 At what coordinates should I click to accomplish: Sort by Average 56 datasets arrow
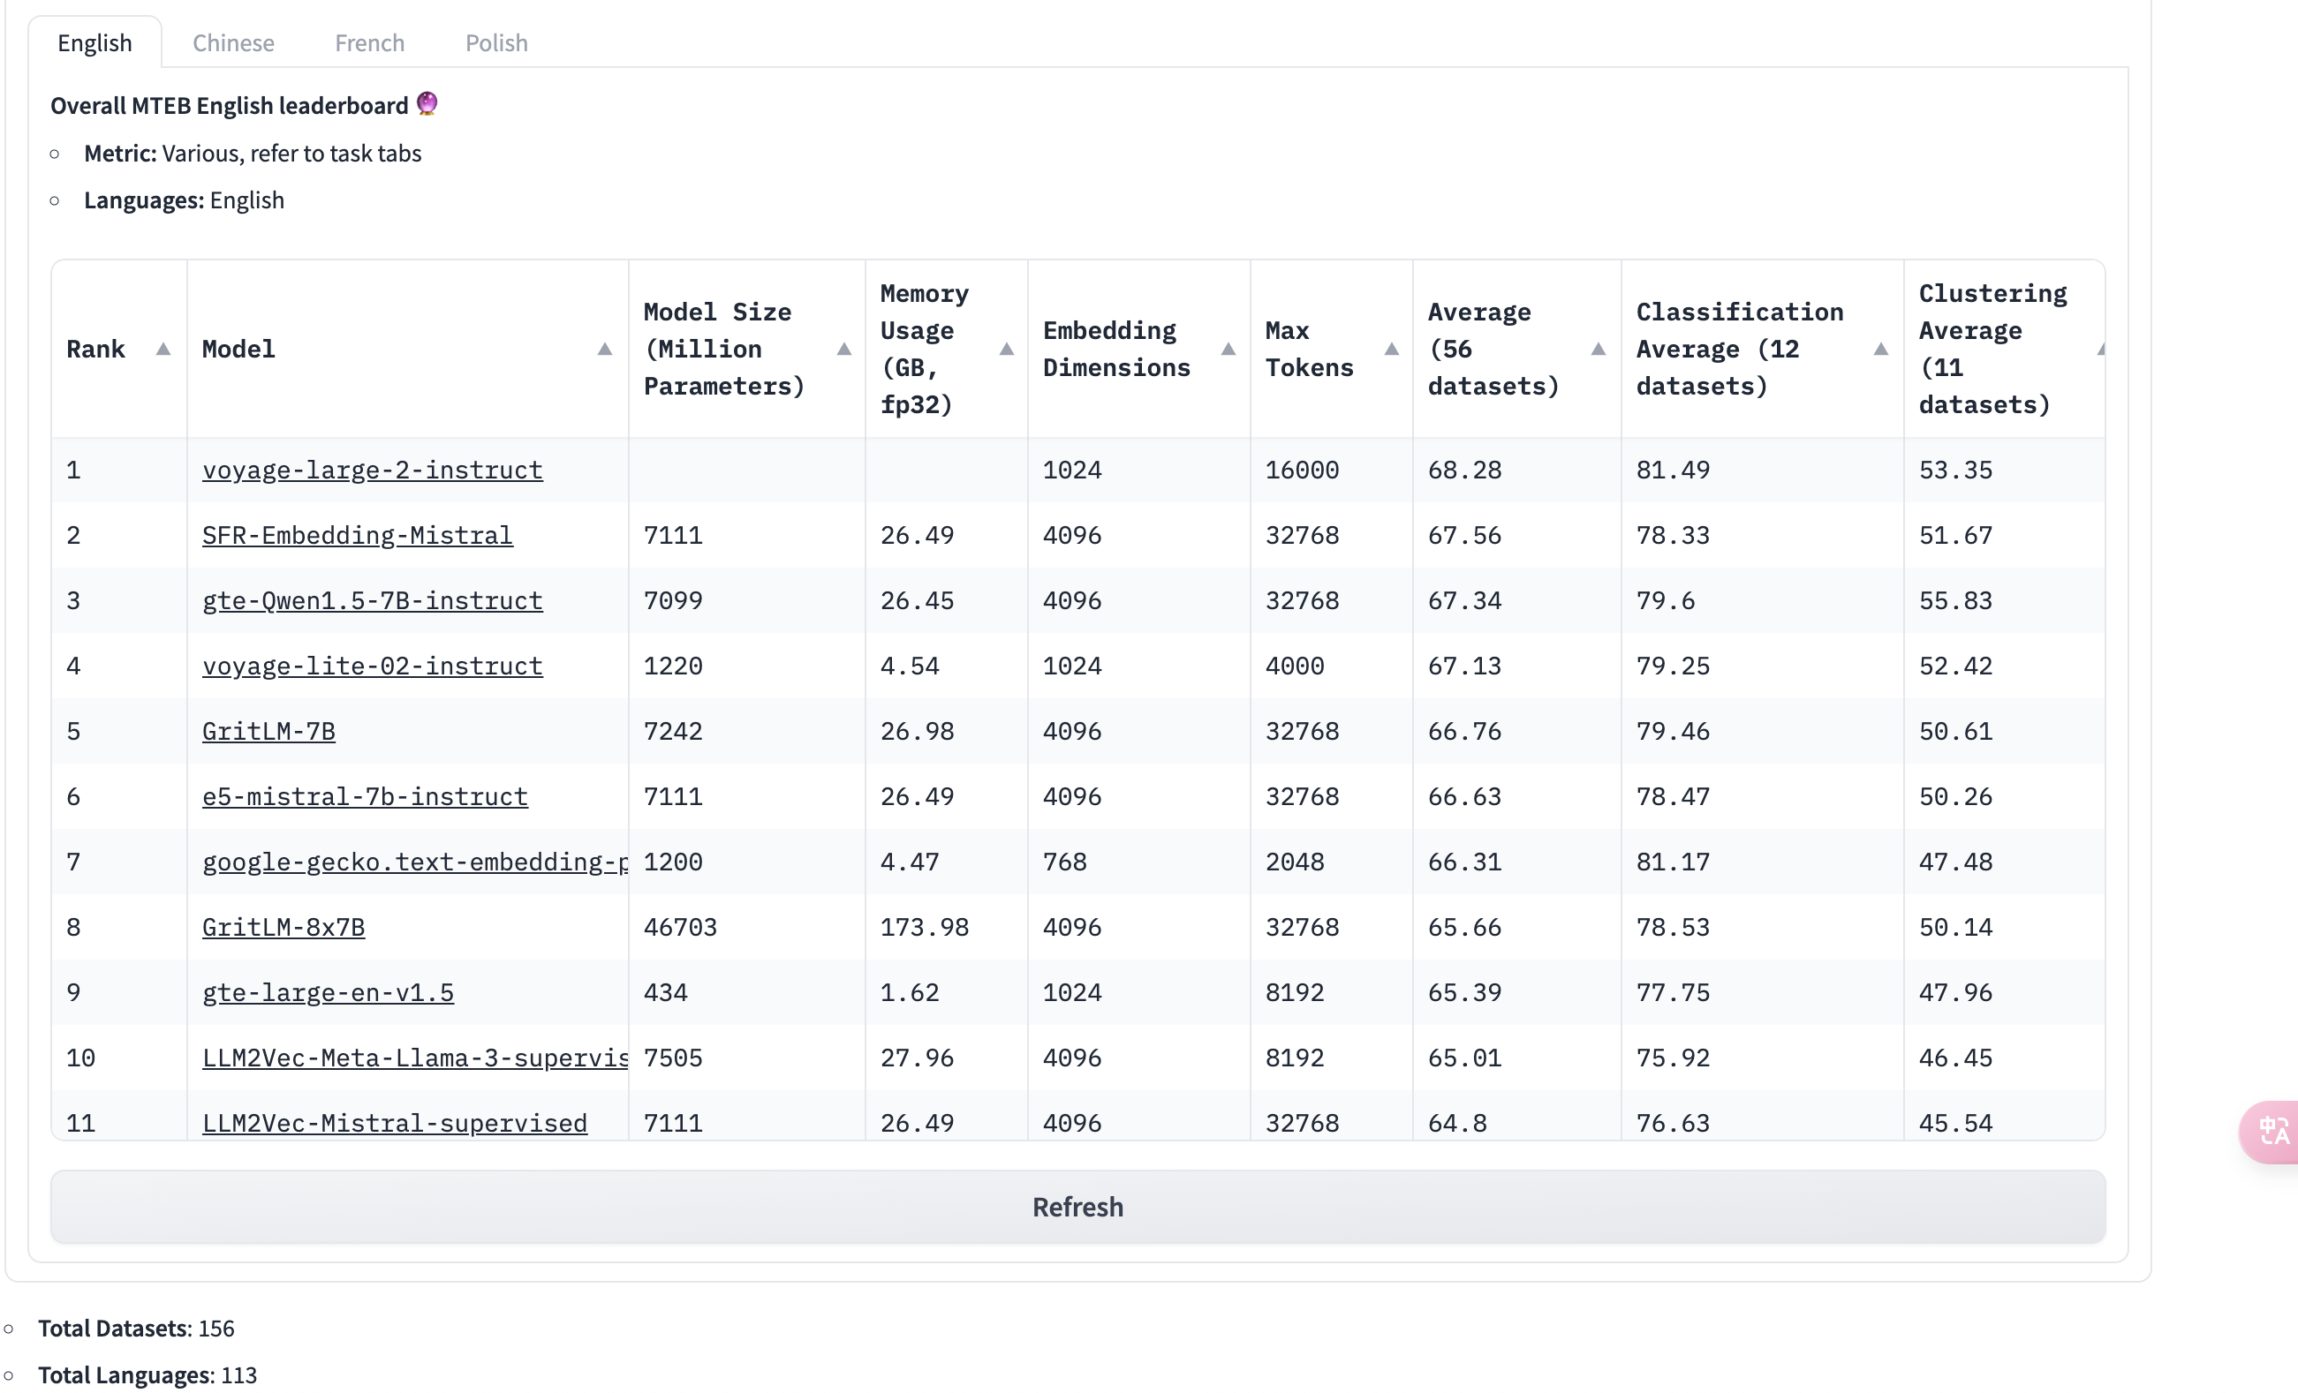point(1599,349)
